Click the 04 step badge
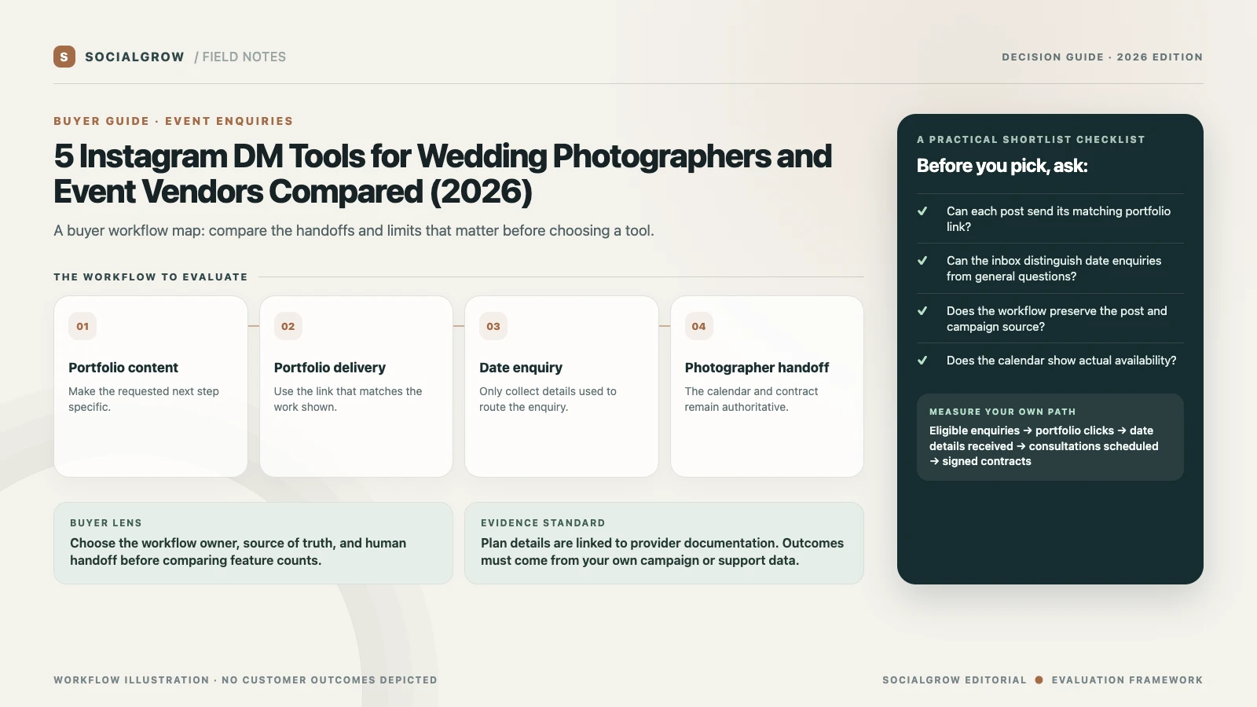 (699, 326)
